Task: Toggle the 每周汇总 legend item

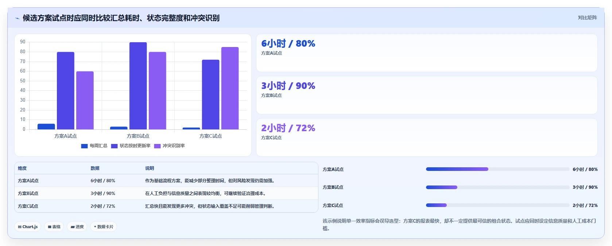Action: pos(94,146)
